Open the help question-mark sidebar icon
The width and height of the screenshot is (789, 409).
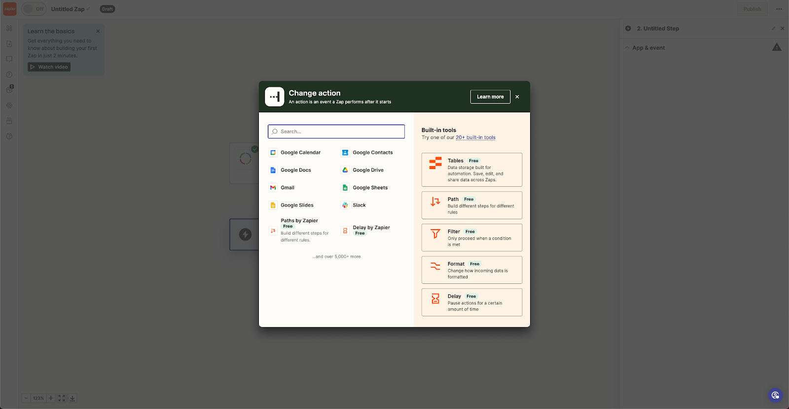click(x=9, y=136)
